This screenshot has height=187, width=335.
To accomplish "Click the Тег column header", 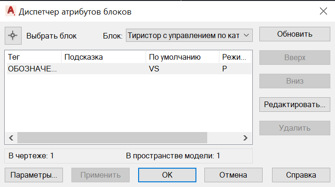I will click(34, 57).
